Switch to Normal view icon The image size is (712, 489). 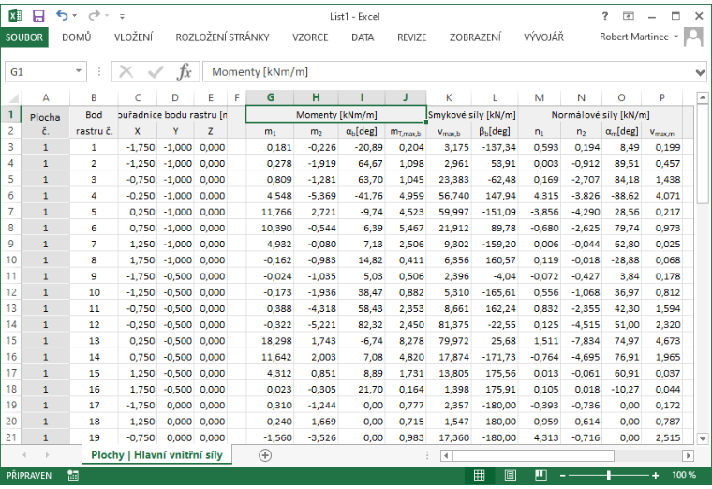479,475
